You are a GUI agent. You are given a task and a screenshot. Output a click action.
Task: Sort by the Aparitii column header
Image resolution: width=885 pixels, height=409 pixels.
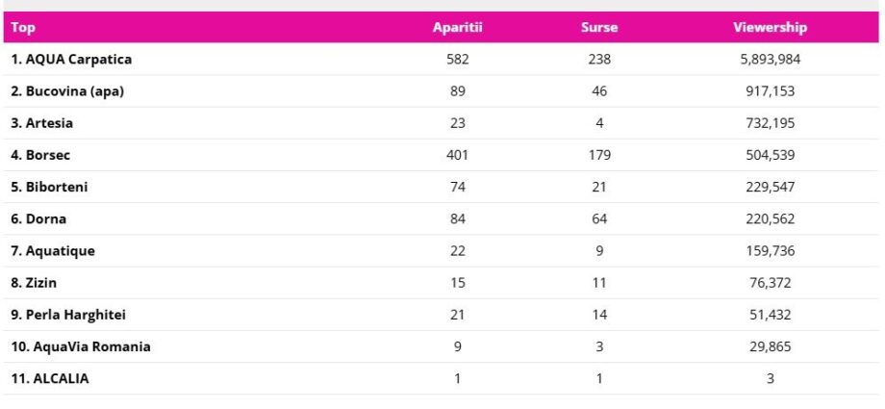(457, 28)
